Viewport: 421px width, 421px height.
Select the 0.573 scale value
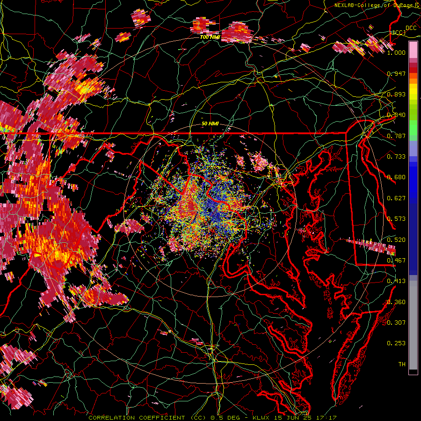pos(396,219)
